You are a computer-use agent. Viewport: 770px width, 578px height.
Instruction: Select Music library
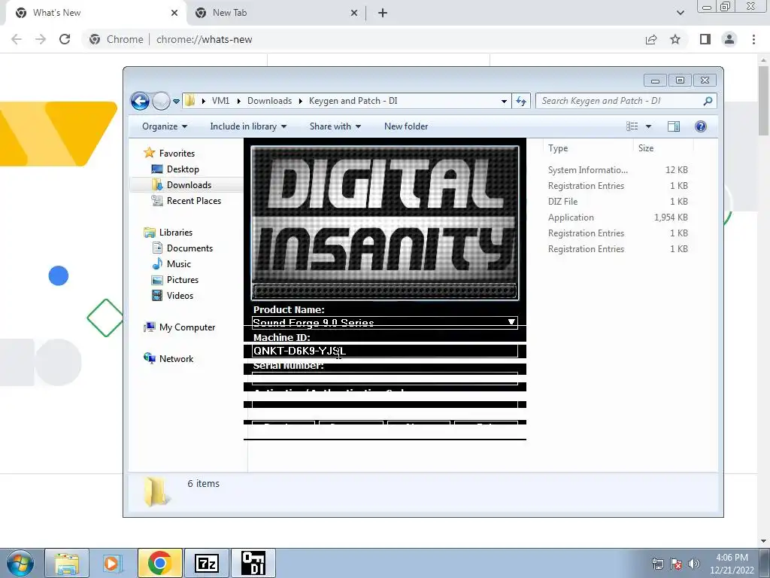(x=179, y=264)
